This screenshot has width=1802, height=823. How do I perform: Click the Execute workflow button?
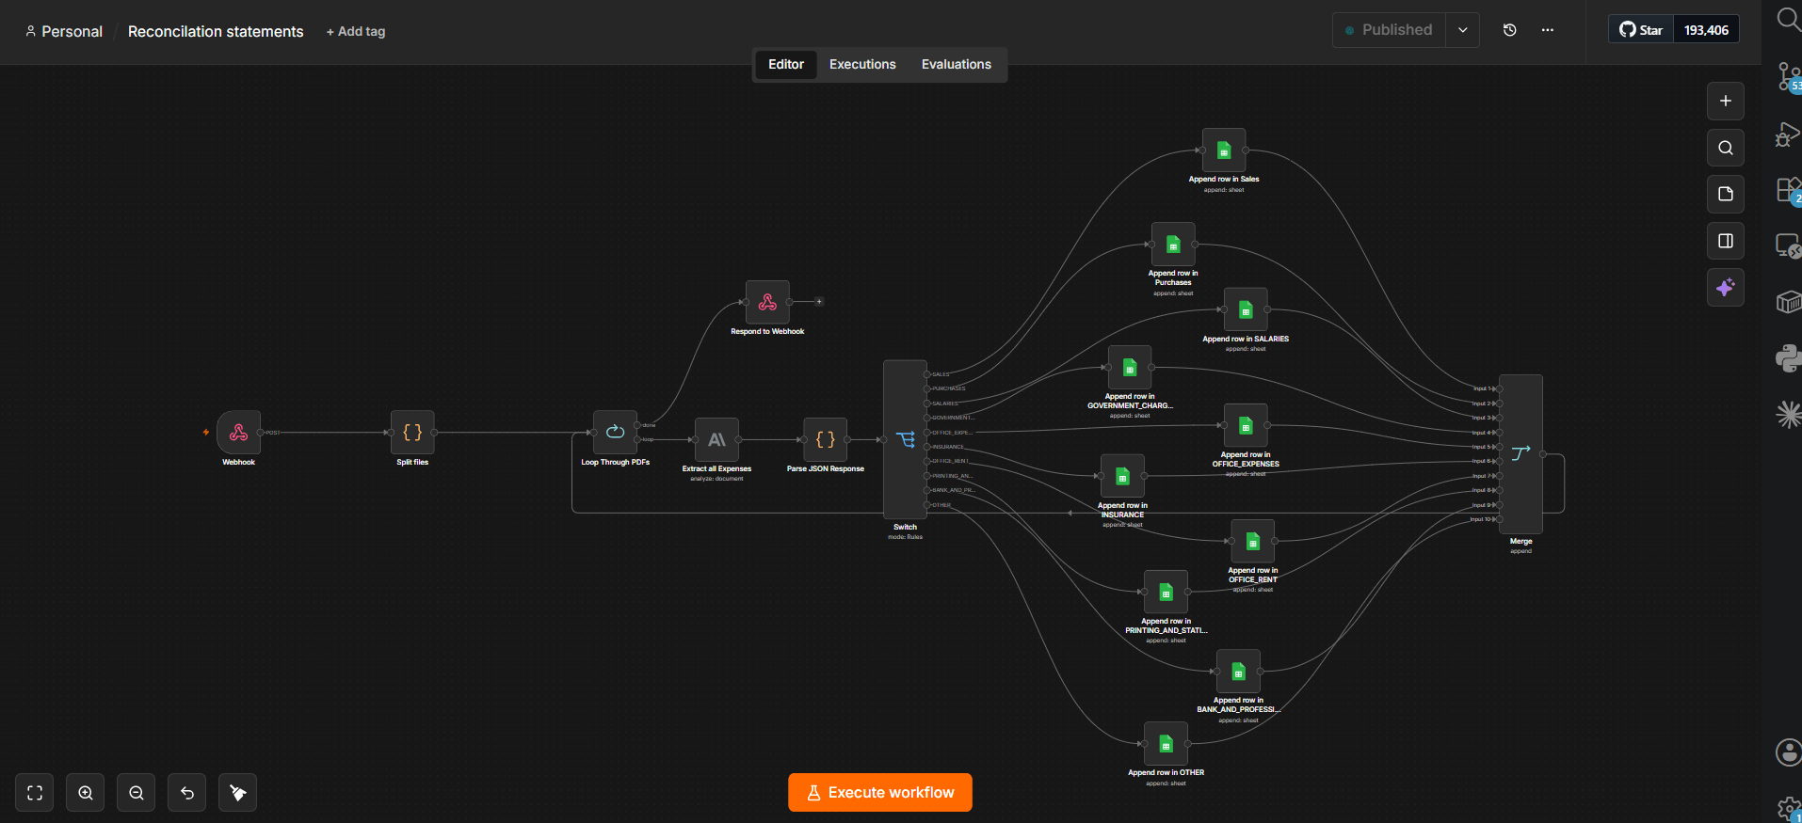[x=880, y=793]
